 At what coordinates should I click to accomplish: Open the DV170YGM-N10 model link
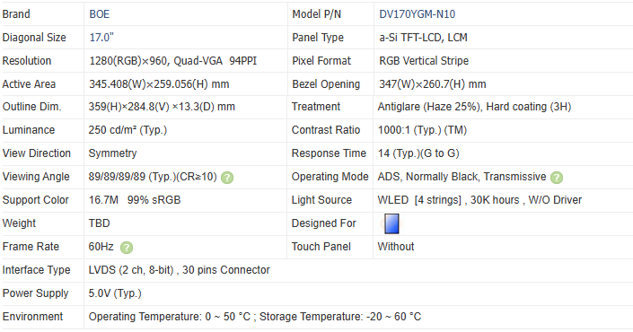click(x=417, y=14)
